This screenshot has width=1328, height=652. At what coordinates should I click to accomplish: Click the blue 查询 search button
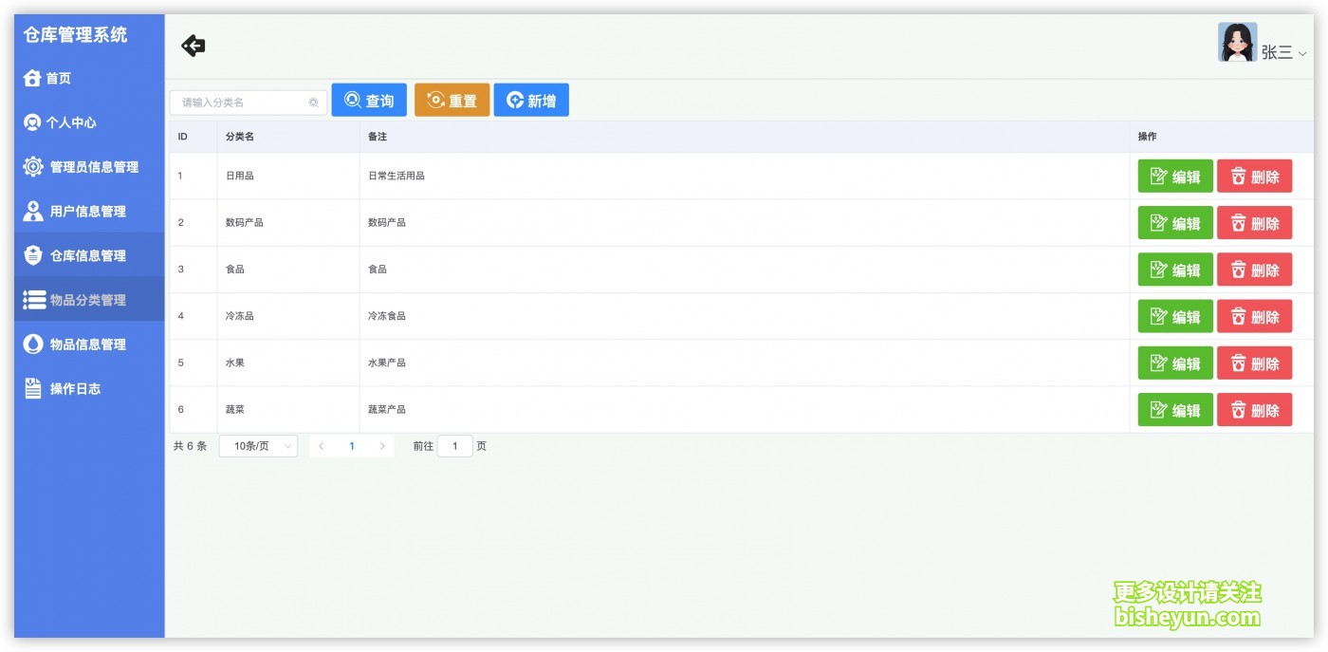(x=369, y=101)
